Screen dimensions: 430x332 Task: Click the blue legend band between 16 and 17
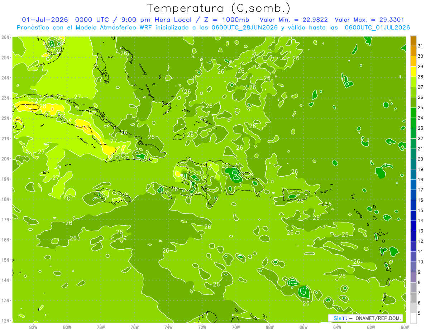point(413,195)
